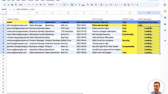Redo the last undone action
The width and height of the screenshot is (168, 94).
click(8, 5)
